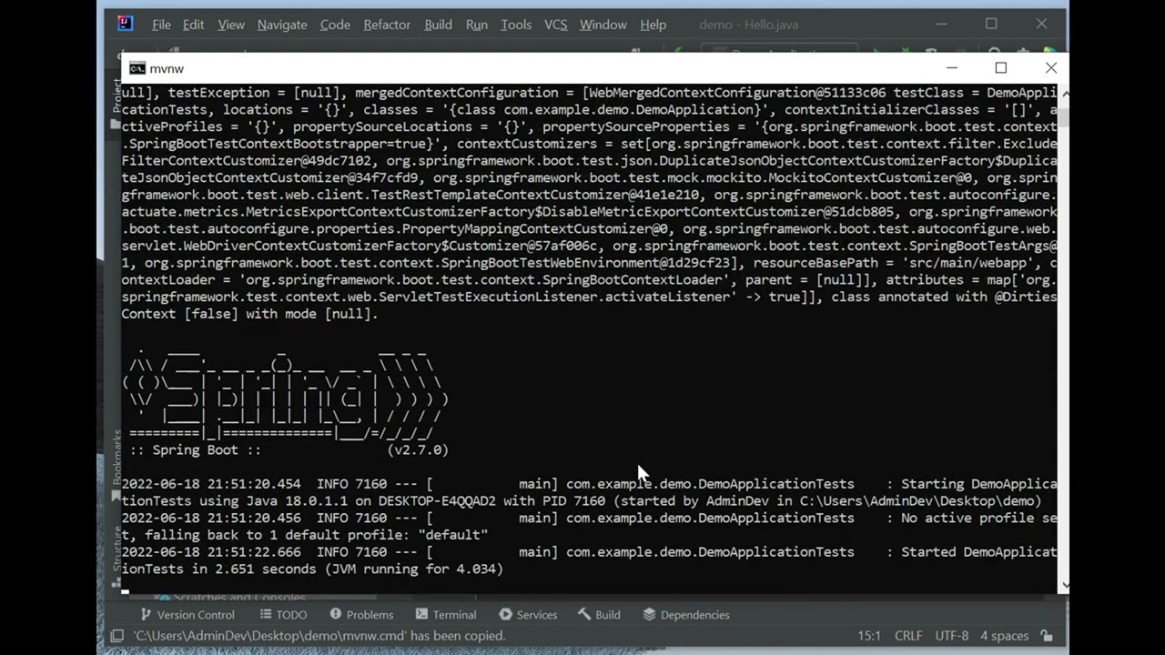The image size is (1165, 655).
Task: Maximize the IntelliJ IDEA window
Action: tap(991, 24)
